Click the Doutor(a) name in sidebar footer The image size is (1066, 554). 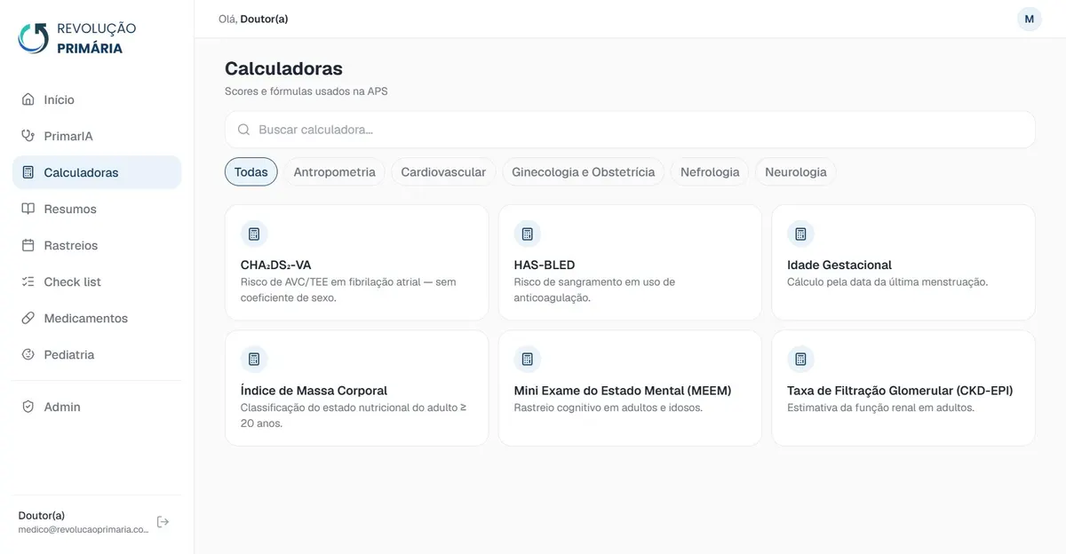pyautogui.click(x=42, y=516)
